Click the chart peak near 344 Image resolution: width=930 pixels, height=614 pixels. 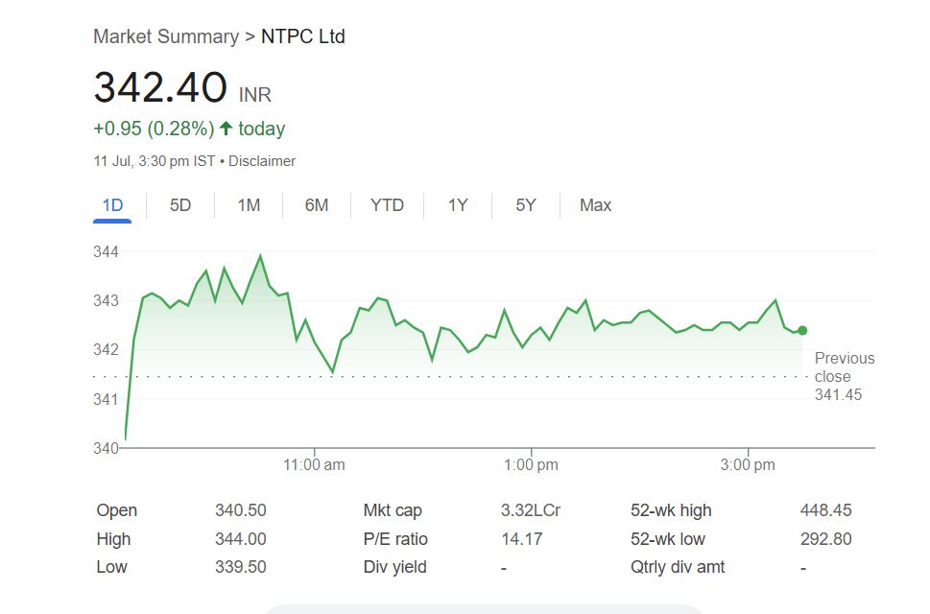click(260, 256)
